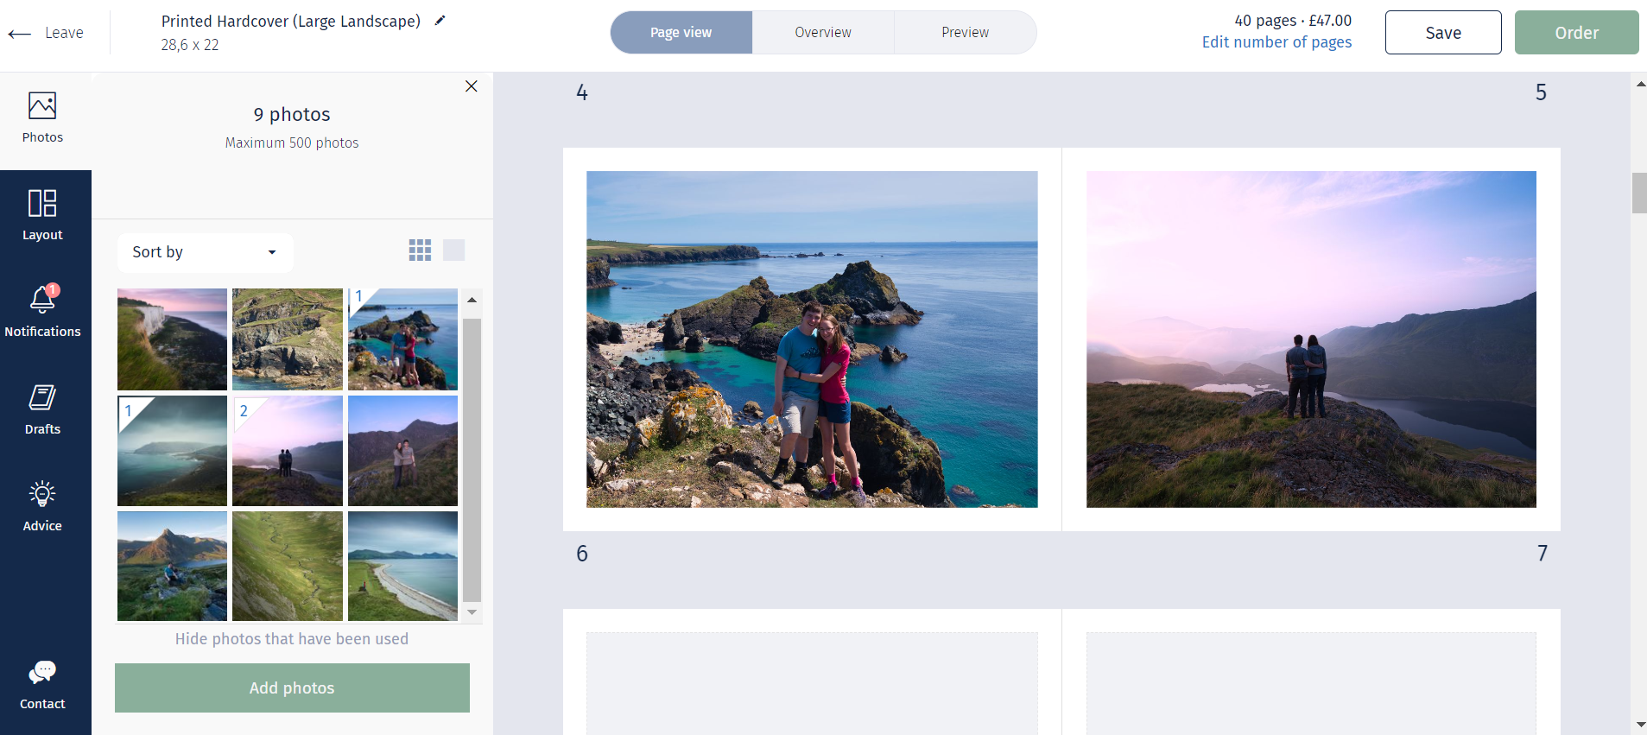Click the '40 pages · £47.00' text
This screenshot has height=735, width=1647.
click(x=1293, y=20)
